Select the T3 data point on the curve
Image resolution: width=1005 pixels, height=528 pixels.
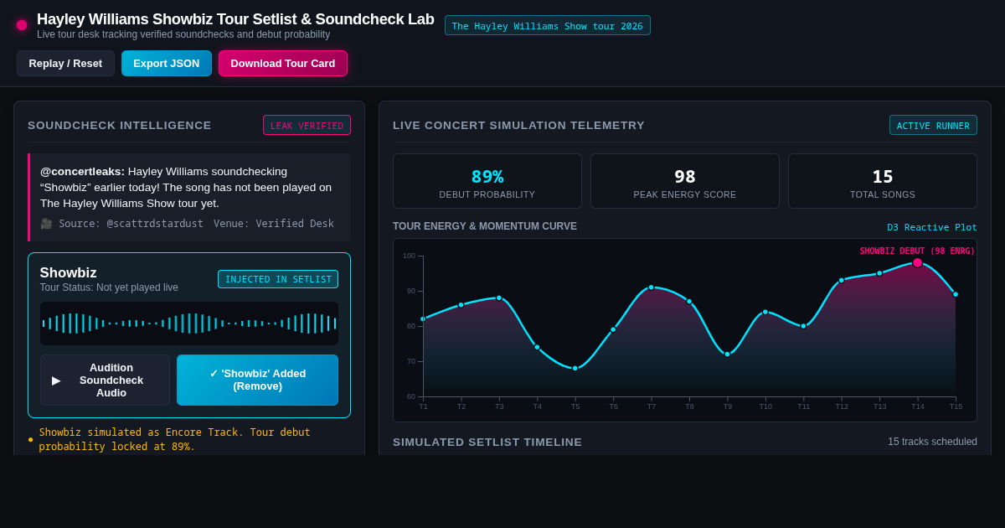tap(499, 298)
